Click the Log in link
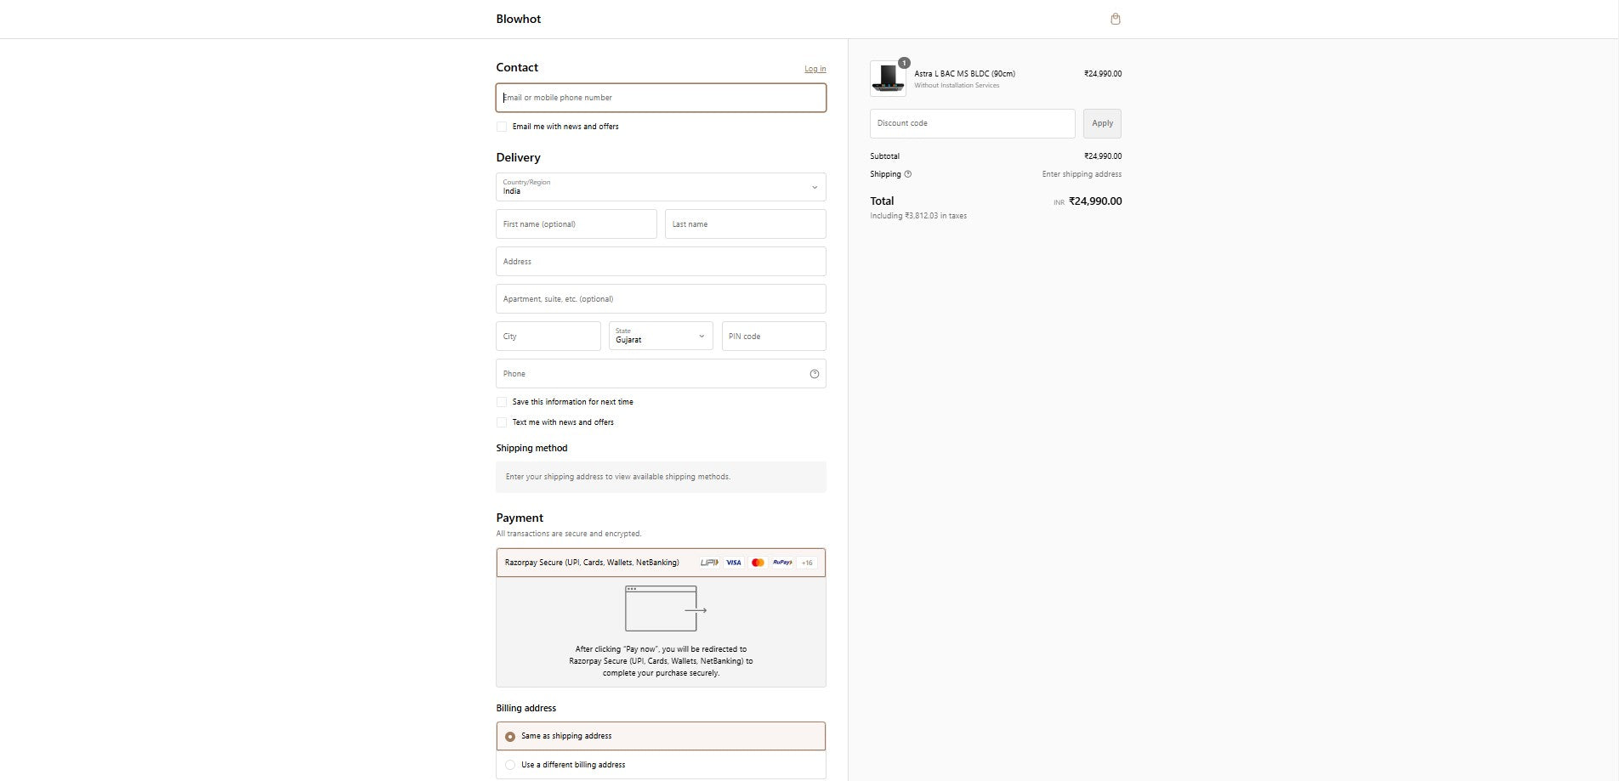The image size is (1619, 781). [x=815, y=69]
